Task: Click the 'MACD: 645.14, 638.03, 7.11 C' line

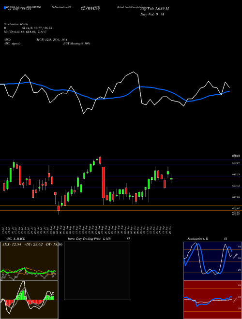Action: pos(25,32)
